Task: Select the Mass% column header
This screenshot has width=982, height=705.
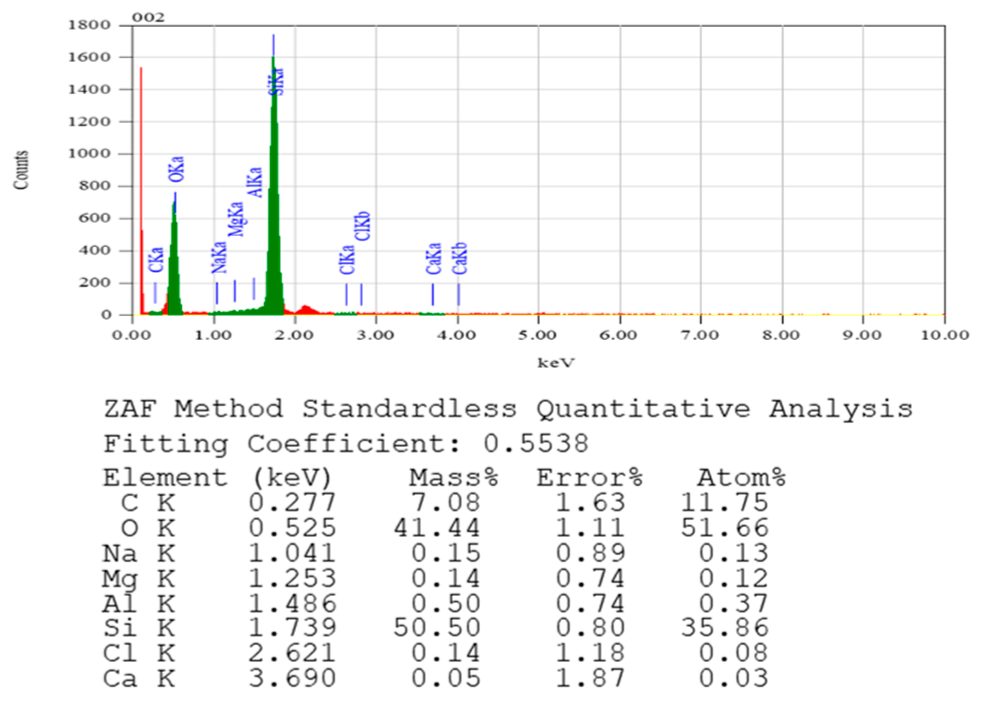Action: tap(453, 477)
